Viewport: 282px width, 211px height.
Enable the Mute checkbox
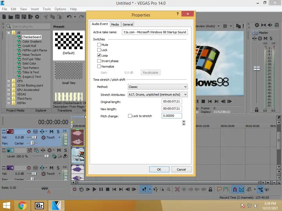point(99,45)
